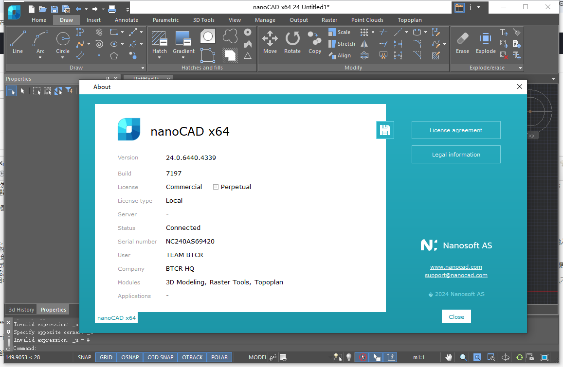The height and width of the screenshot is (367, 563).
Task: Toggle OSNAP mode
Action: tap(130, 357)
